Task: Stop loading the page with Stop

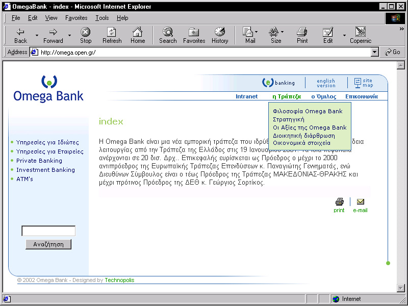Action: click(x=86, y=35)
